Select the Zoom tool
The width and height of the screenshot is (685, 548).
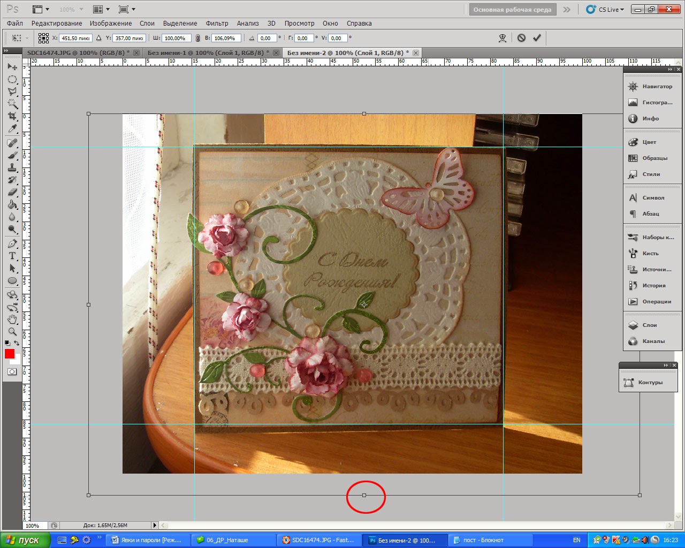pos(12,332)
